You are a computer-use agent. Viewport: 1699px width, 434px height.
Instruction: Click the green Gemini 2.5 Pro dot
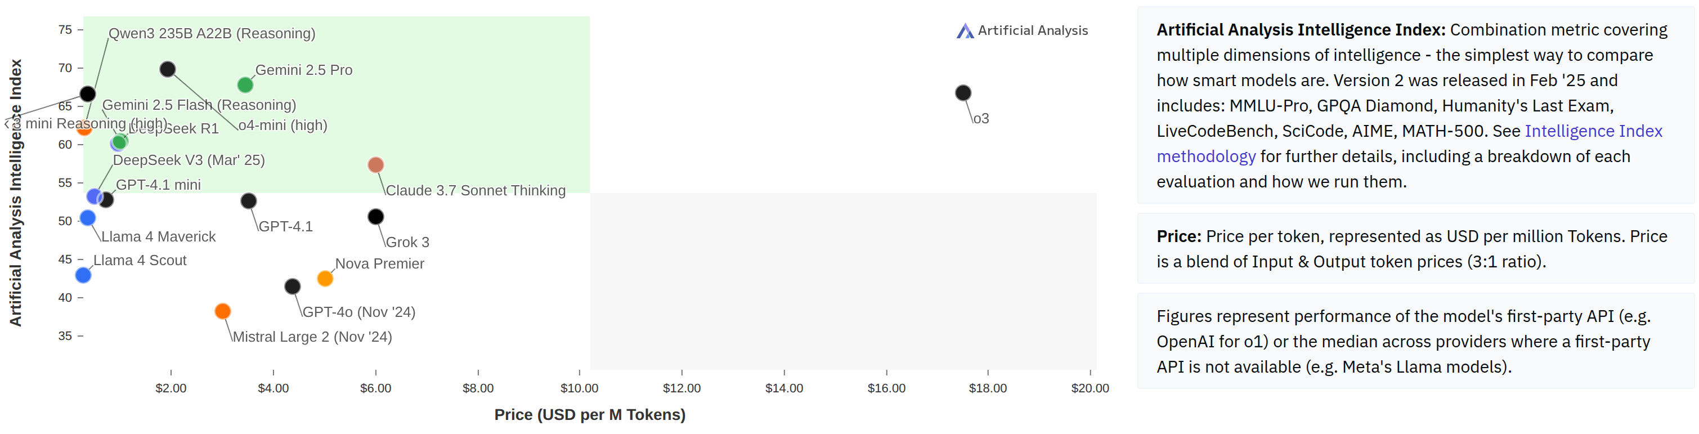click(245, 84)
